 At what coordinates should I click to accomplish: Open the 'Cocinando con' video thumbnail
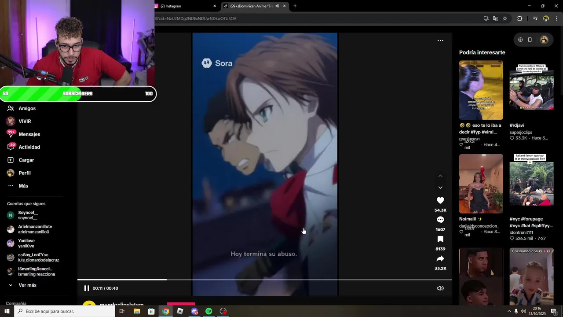(531, 276)
